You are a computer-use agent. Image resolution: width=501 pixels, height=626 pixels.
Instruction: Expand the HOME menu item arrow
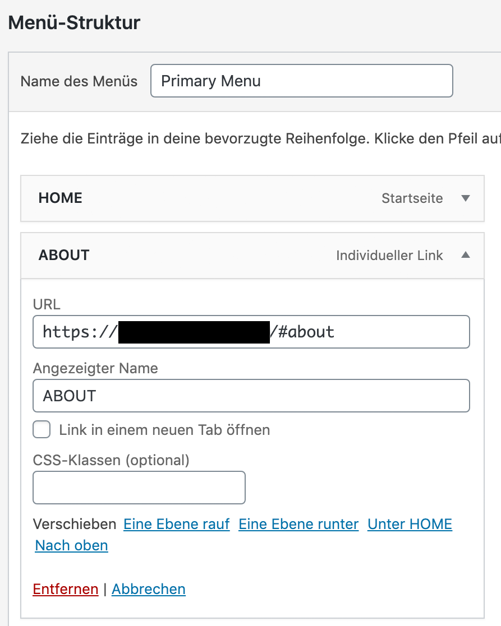point(465,198)
